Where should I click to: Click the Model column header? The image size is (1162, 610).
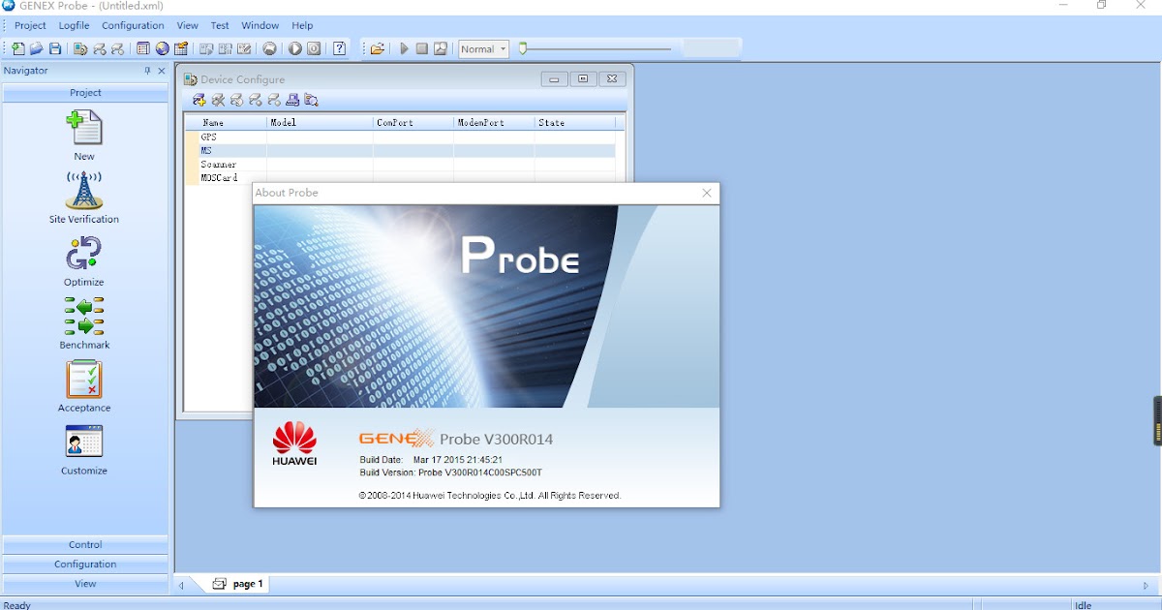320,123
